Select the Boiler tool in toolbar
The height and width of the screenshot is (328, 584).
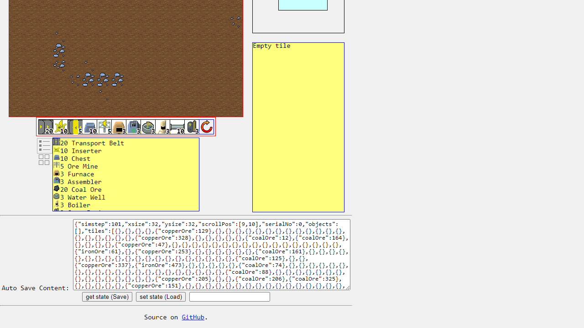162,127
